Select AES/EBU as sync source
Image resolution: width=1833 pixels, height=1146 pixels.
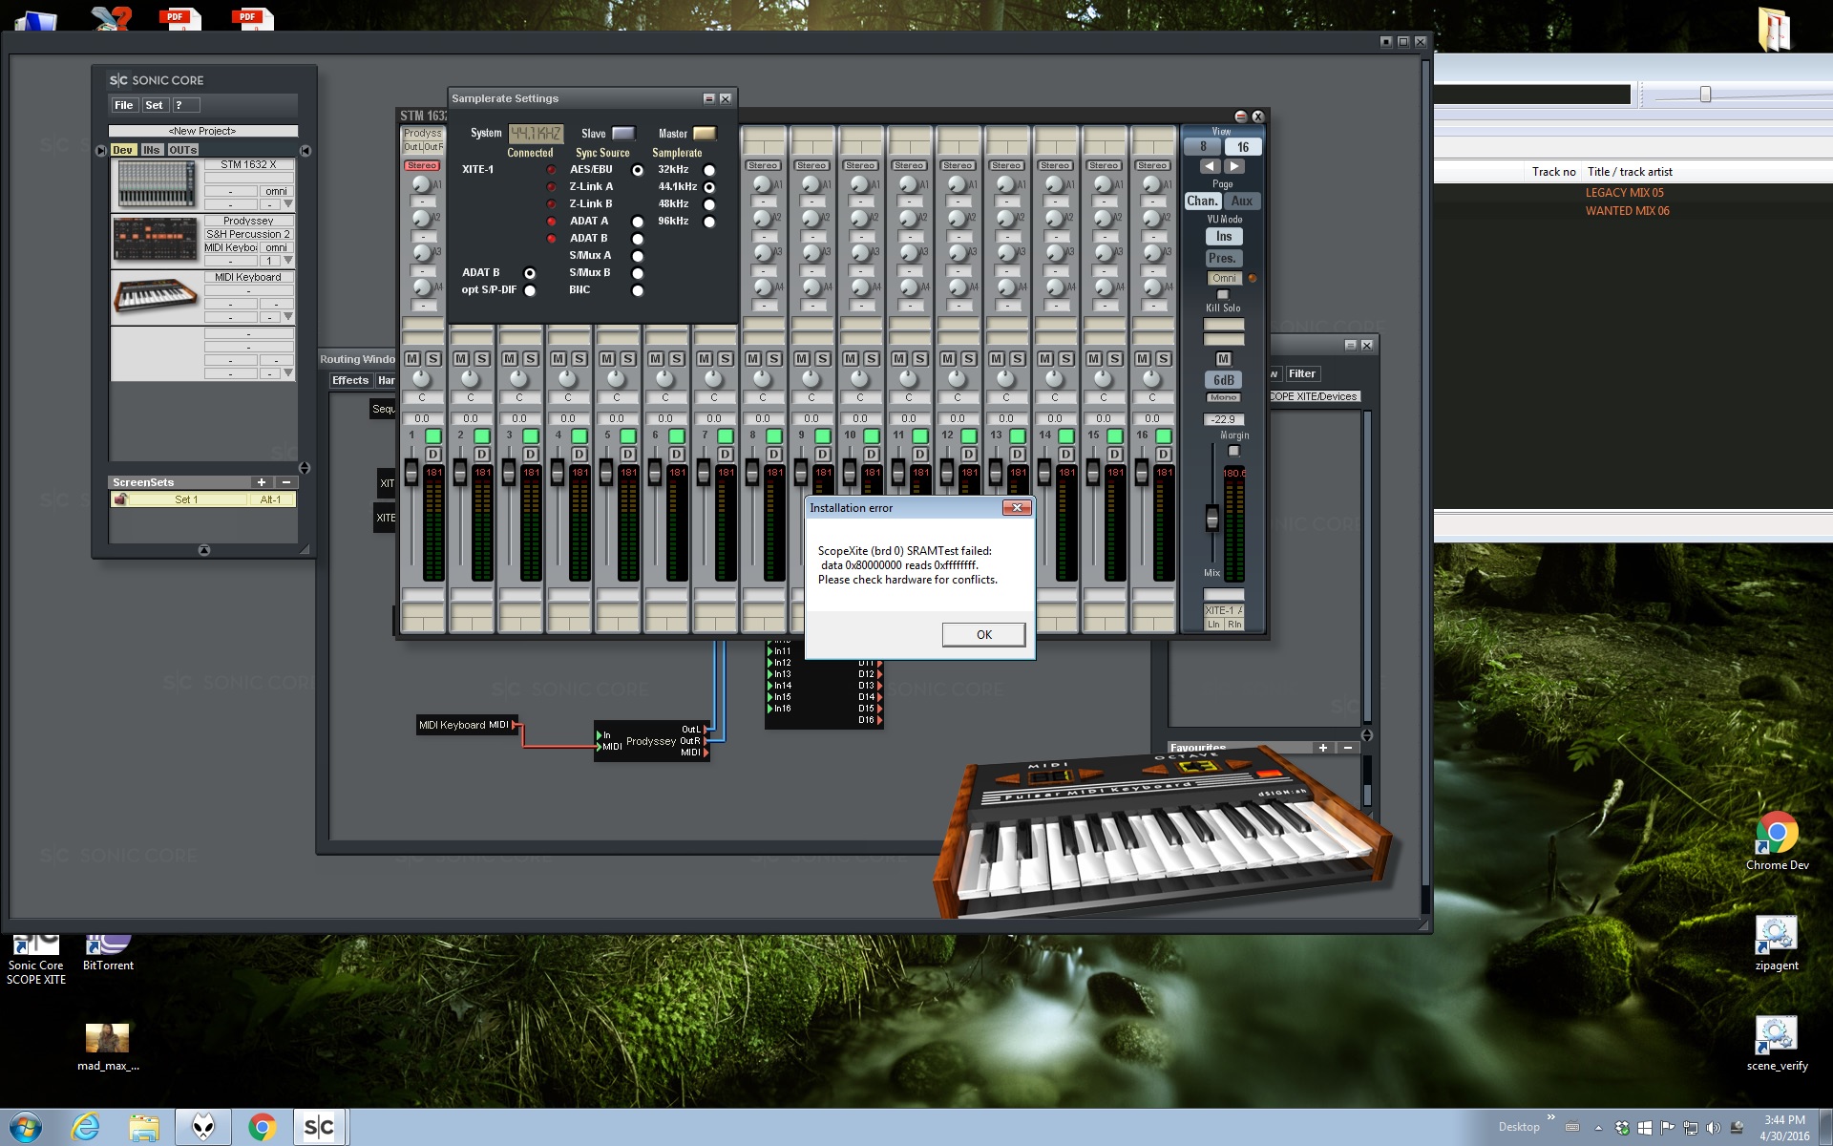tap(638, 170)
